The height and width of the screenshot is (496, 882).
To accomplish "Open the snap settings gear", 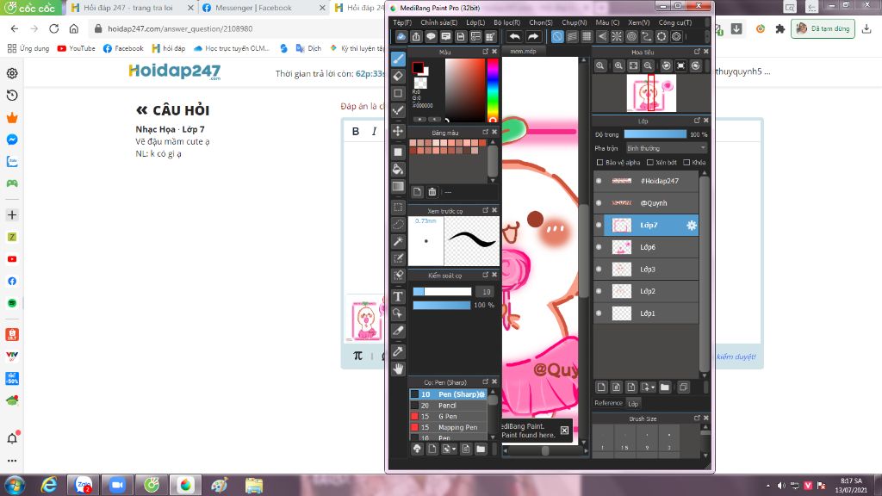I will point(676,36).
